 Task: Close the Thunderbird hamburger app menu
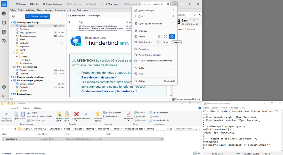pos(175,4)
